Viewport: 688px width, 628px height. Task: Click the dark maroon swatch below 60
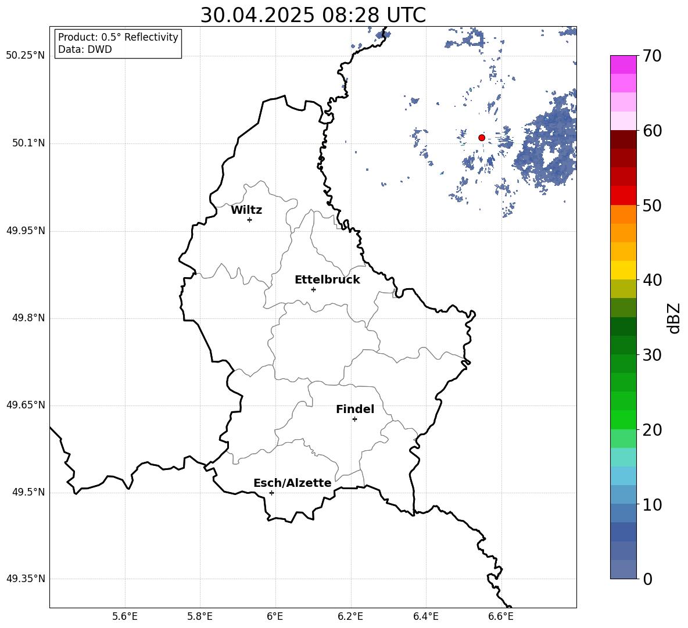623,139
